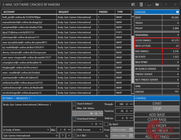Open In body of letter dropdown

[x=26, y=130]
